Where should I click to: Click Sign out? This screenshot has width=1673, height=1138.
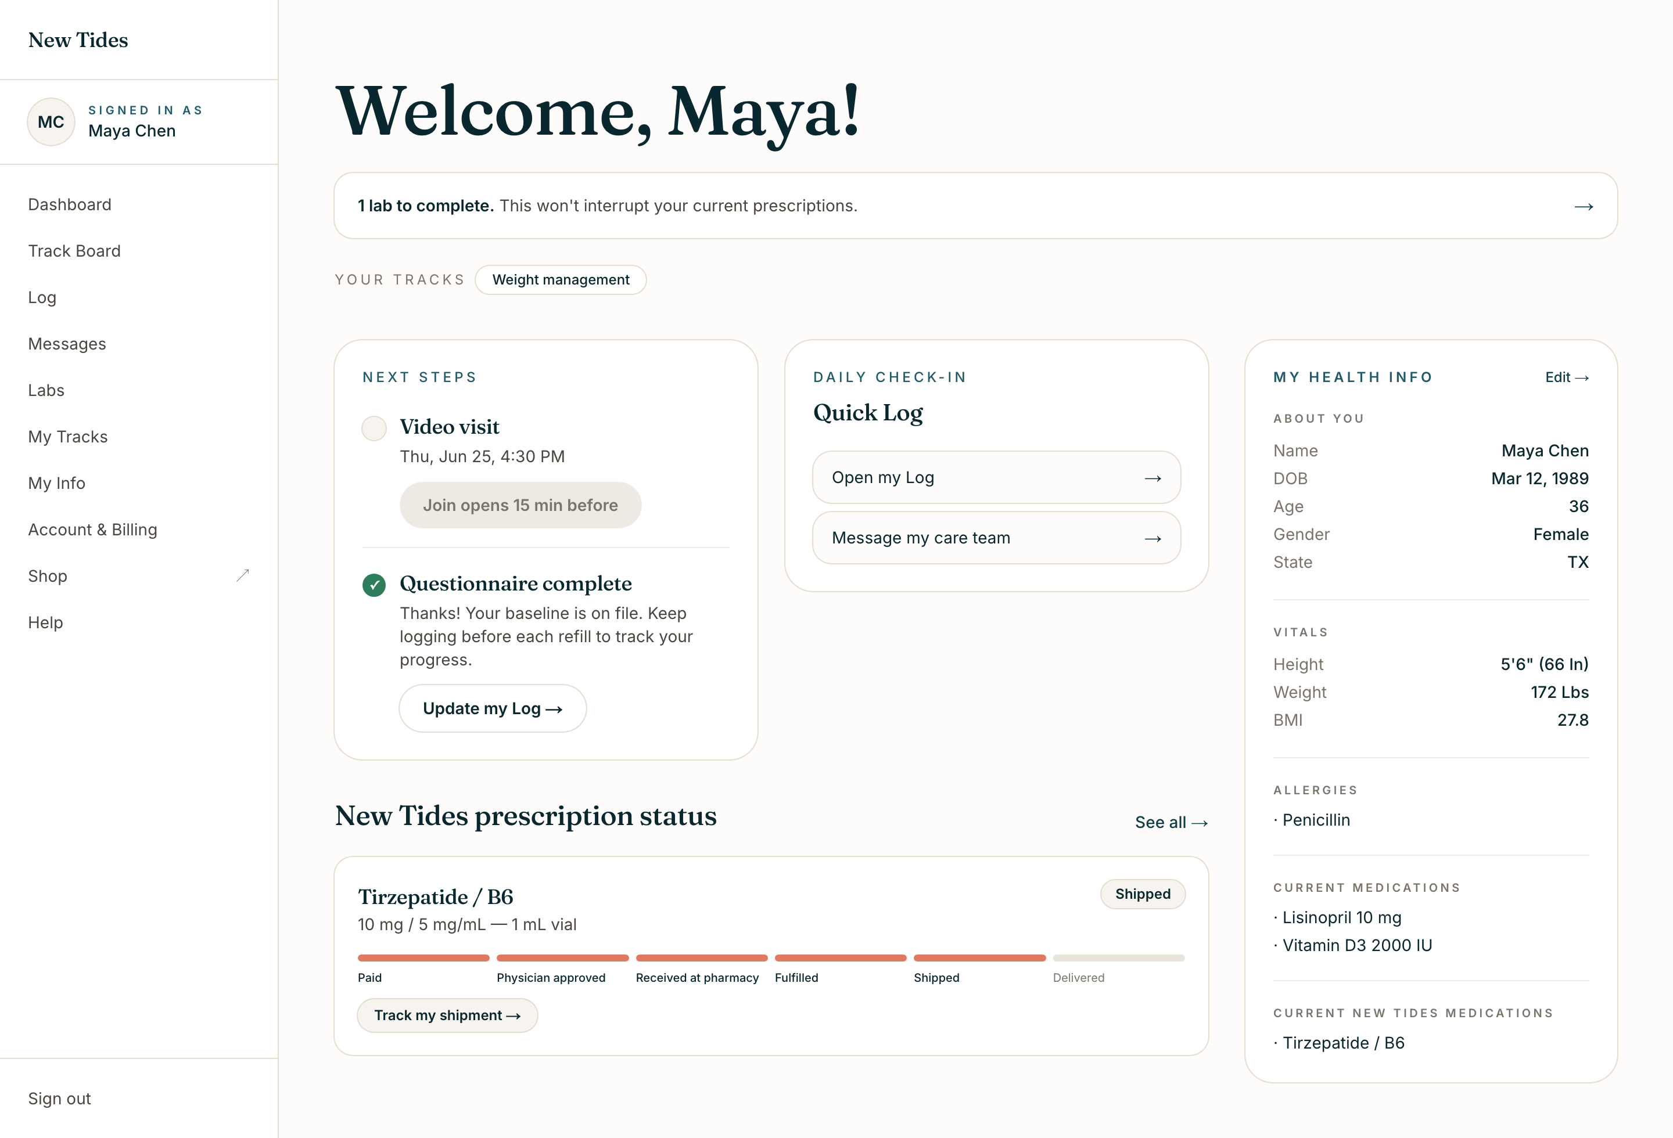[60, 1099]
